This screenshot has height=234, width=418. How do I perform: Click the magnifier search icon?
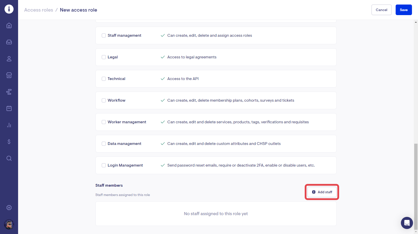click(9, 158)
